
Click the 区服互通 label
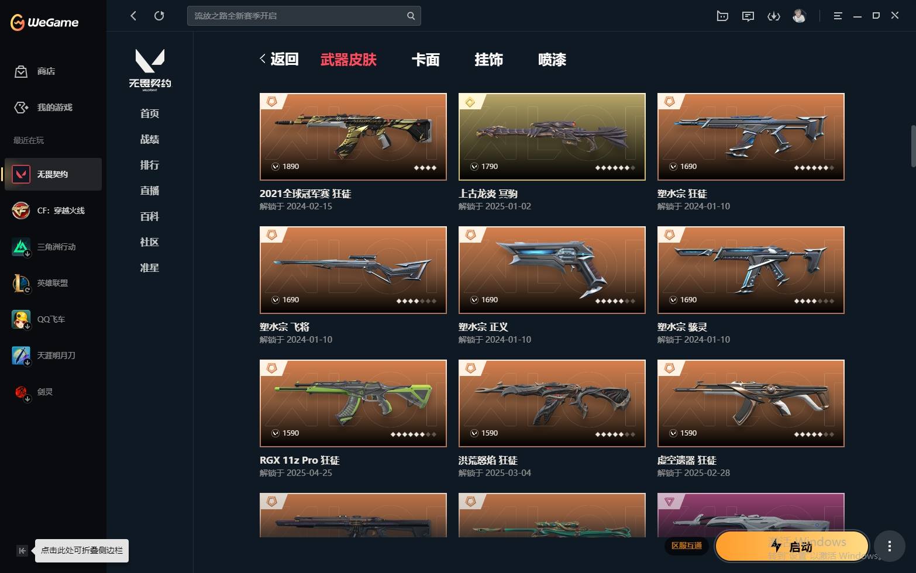pyautogui.click(x=686, y=546)
